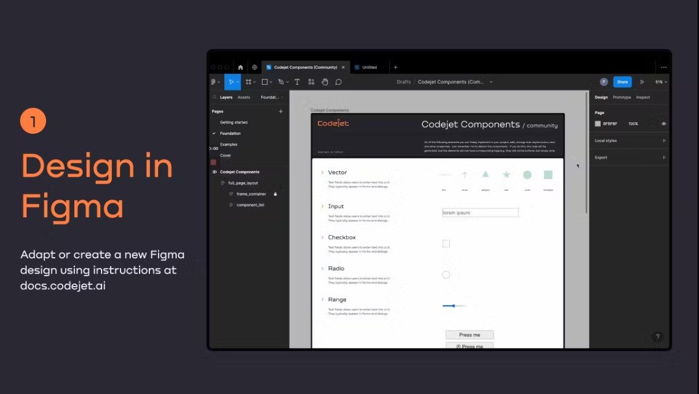Screen dimensions: 699x394
Task: Open the Move tool dropdown arrow
Action: (x=238, y=82)
